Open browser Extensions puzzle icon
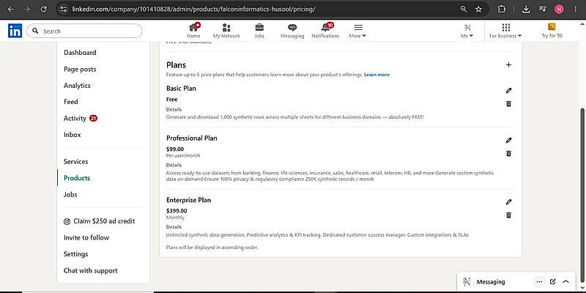This screenshot has width=586, height=293. [x=502, y=10]
